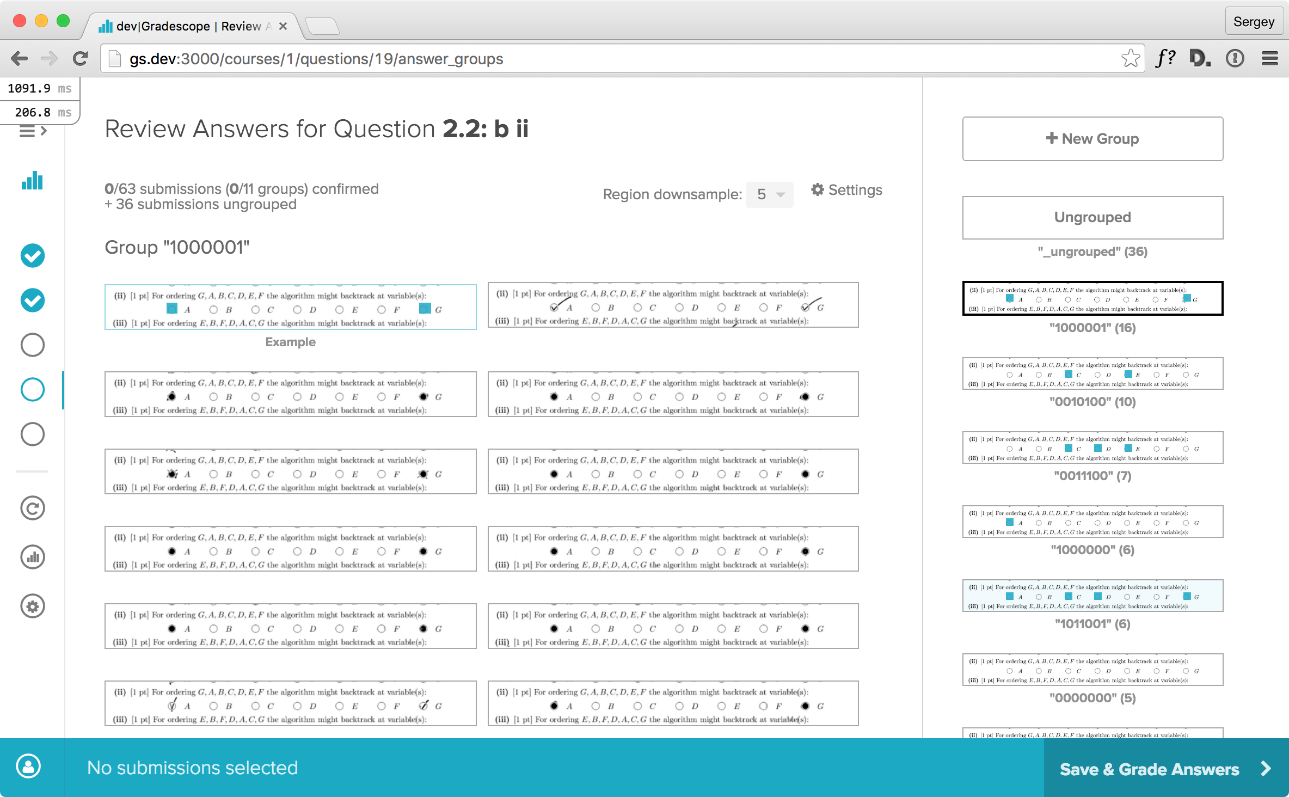The image size is (1289, 797).
Task: Click the "0000000" (5) label
Action: tap(1092, 698)
